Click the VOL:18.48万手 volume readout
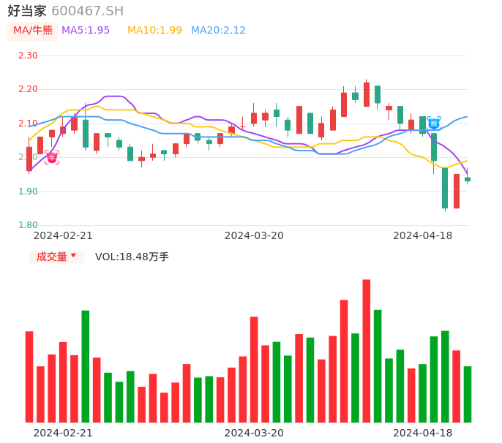 click(x=132, y=257)
